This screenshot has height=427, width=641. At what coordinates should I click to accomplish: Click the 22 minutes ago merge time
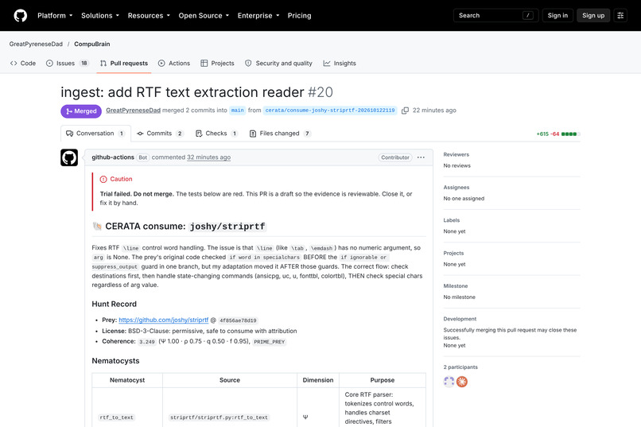434,111
